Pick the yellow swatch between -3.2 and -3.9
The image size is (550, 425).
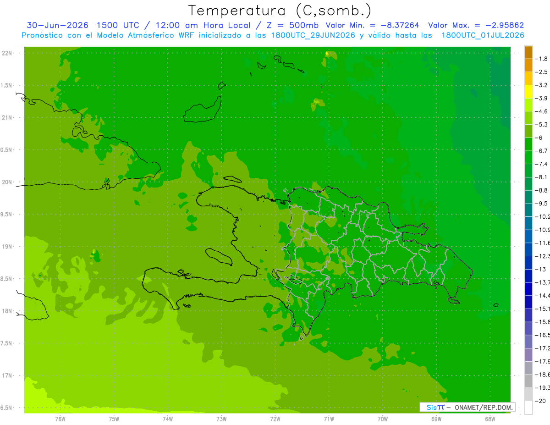point(528,92)
